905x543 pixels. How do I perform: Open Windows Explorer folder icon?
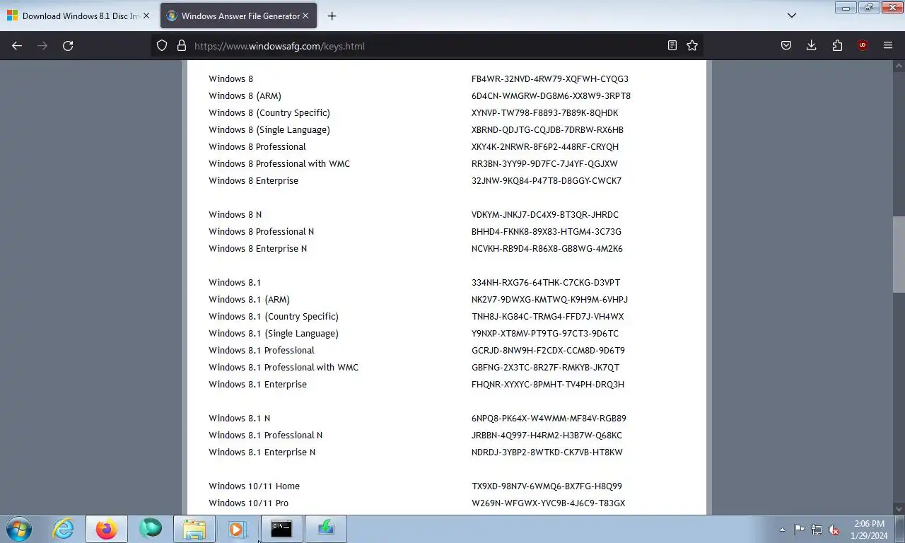point(194,529)
